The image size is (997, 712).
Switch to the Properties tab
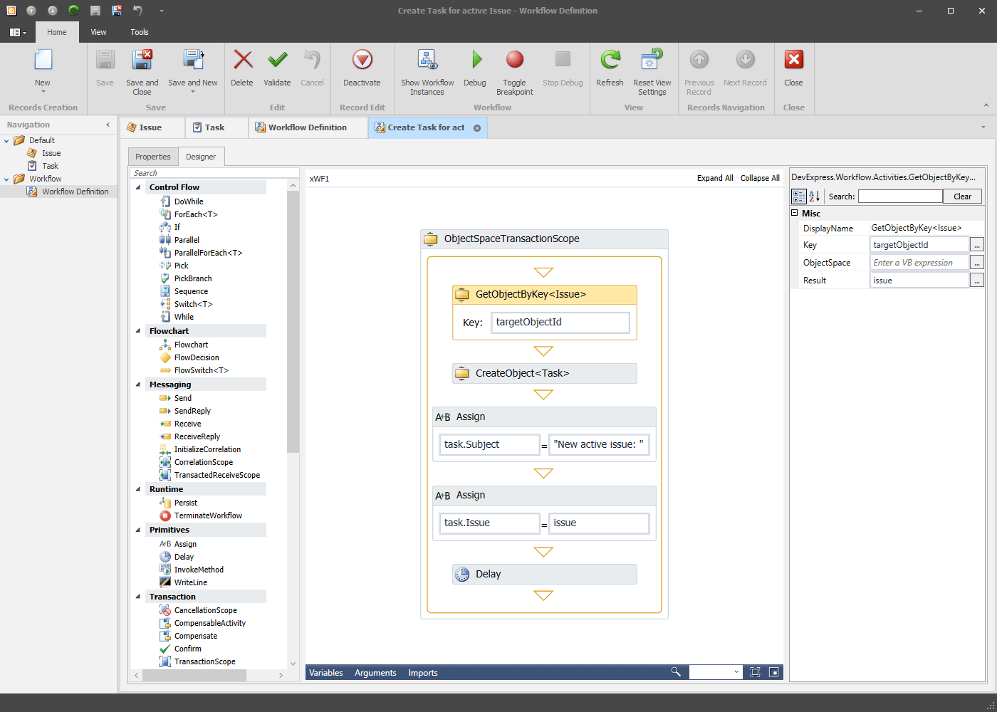coord(153,157)
